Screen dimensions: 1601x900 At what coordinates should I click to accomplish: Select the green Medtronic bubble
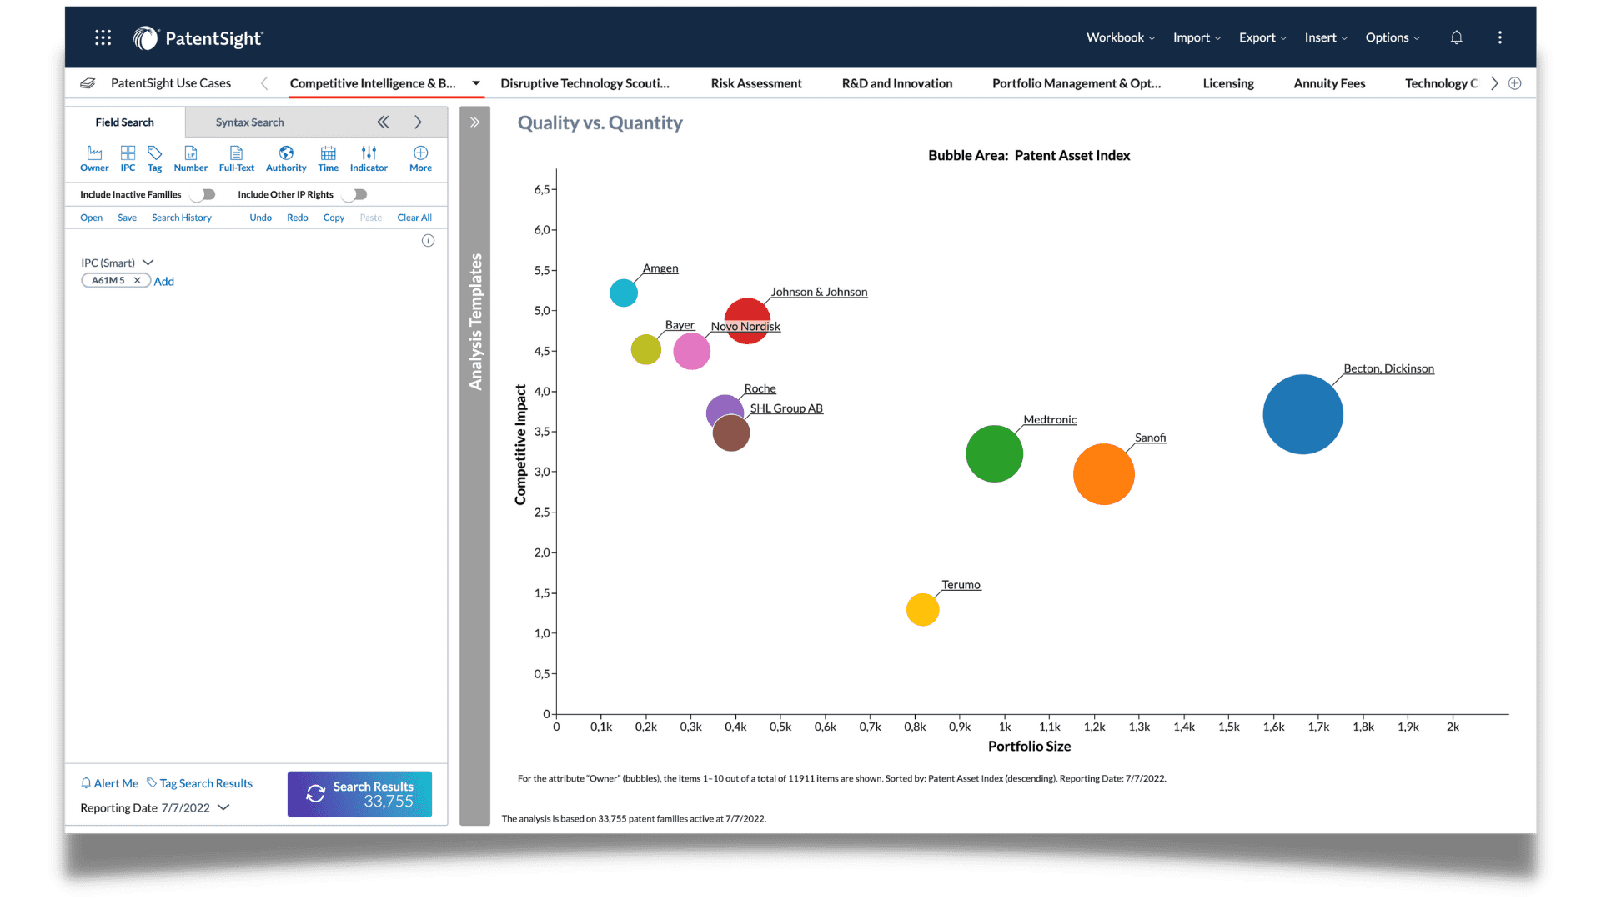pyautogui.click(x=994, y=453)
